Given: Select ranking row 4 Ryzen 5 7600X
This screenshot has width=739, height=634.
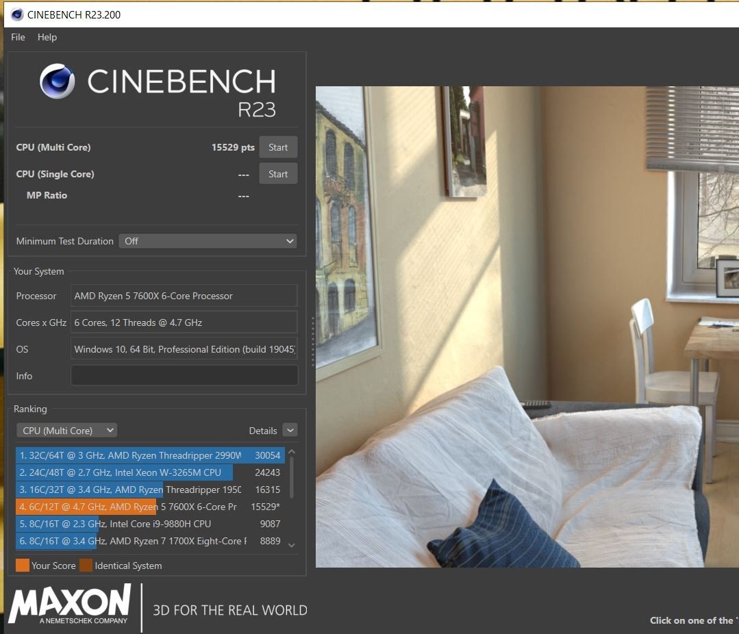Looking at the screenshot, I should [x=150, y=507].
